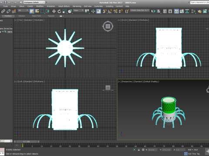Switch to the Freeform ribbon tab
Viewport: 209px width, 156px height.
8,16
